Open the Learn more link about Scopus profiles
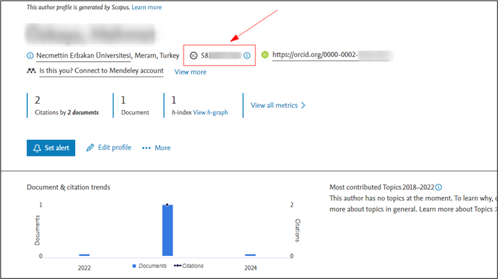Screen dimensions: 498x279 coord(147,8)
